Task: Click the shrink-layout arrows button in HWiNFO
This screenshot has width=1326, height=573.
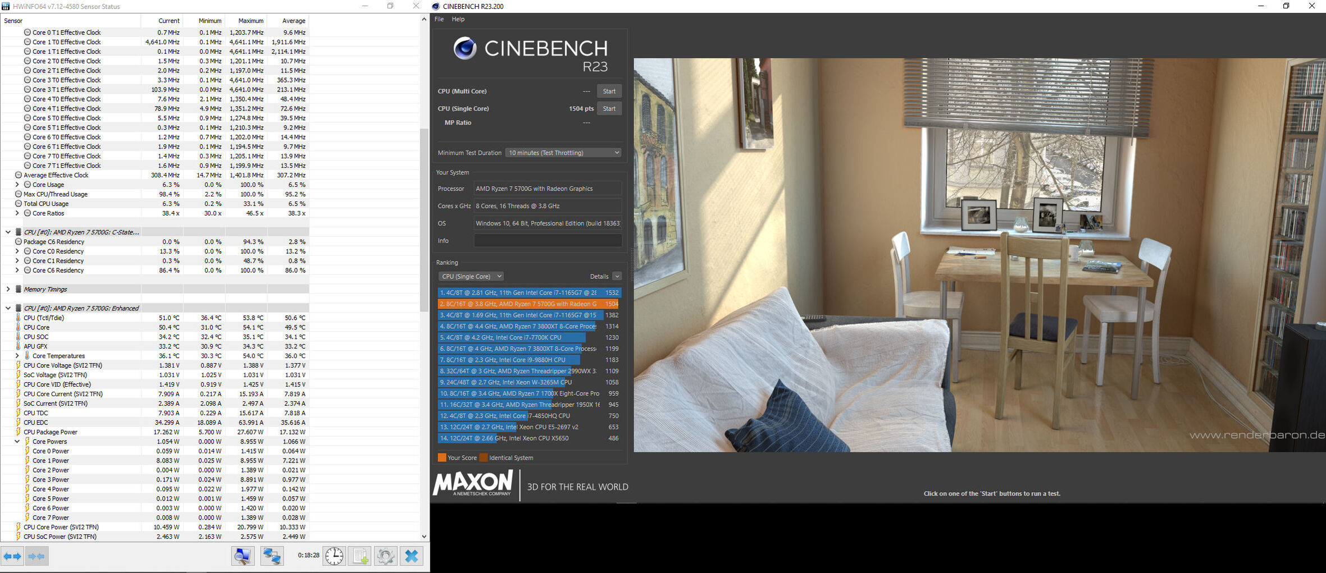Action: pyautogui.click(x=37, y=556)
